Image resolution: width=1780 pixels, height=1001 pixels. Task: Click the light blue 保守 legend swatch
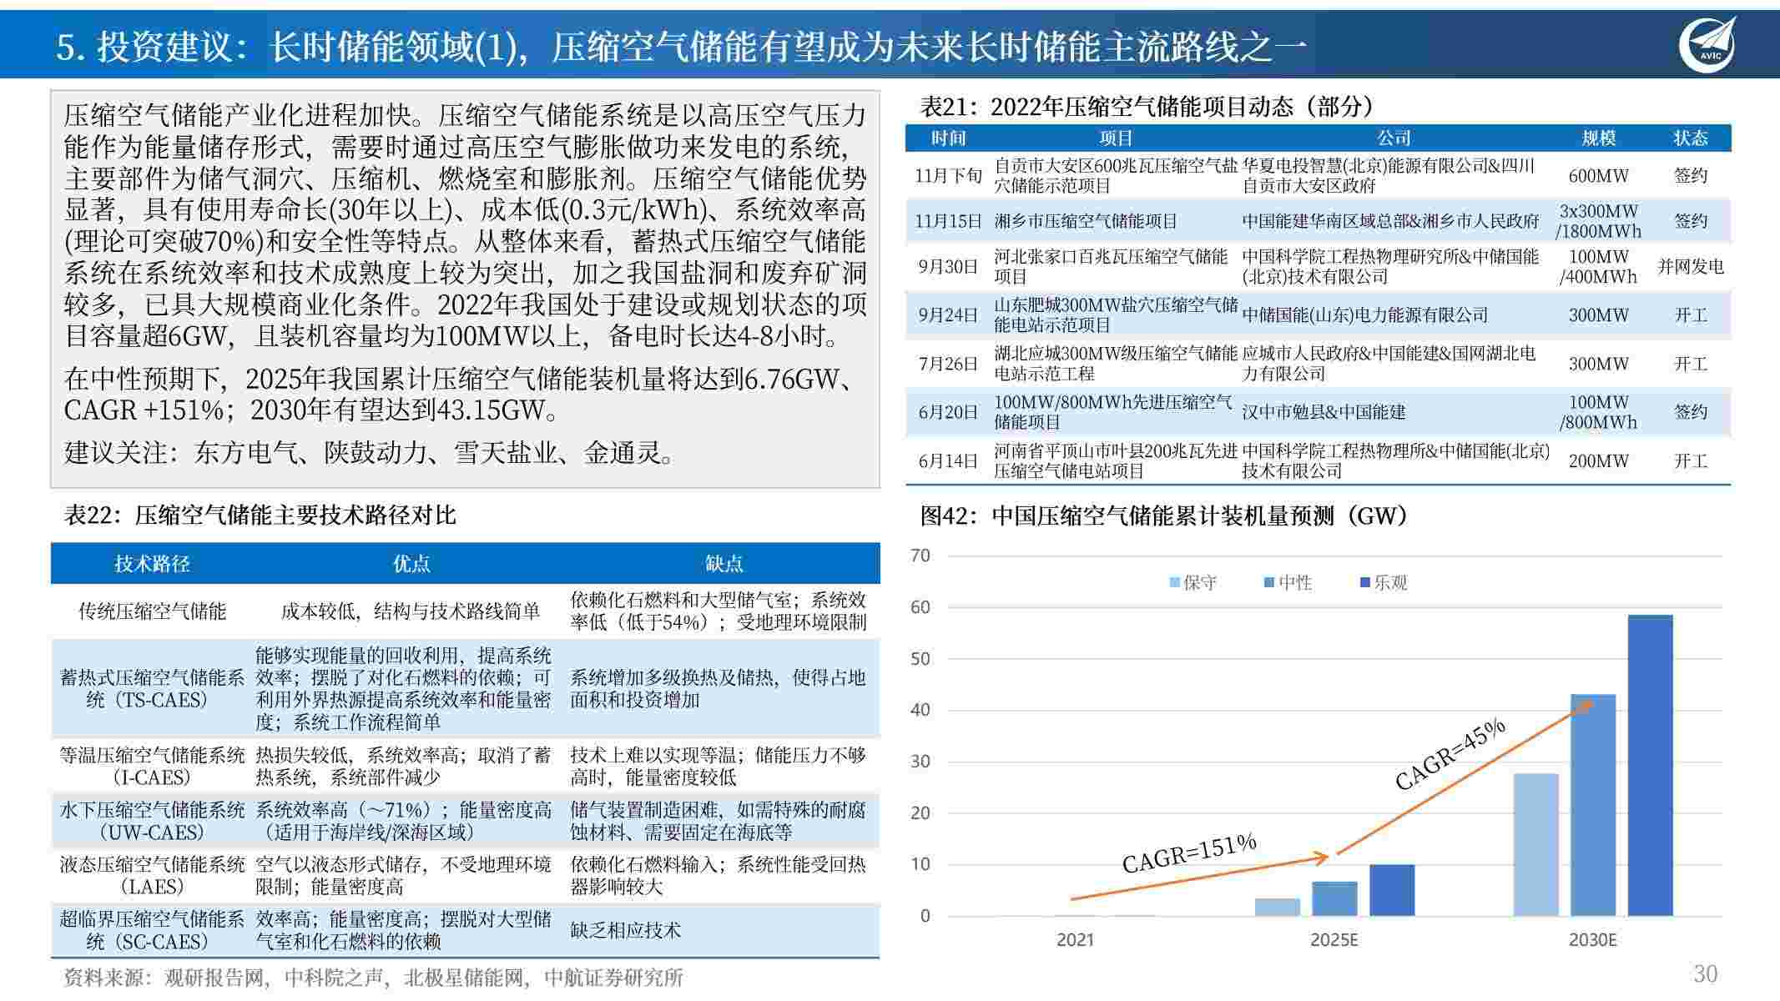coord(1175,583)
